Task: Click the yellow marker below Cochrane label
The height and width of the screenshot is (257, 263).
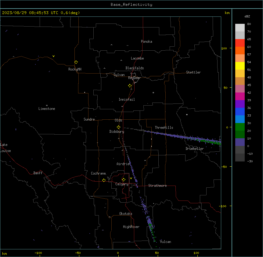Action: click(x=104, y=180)
